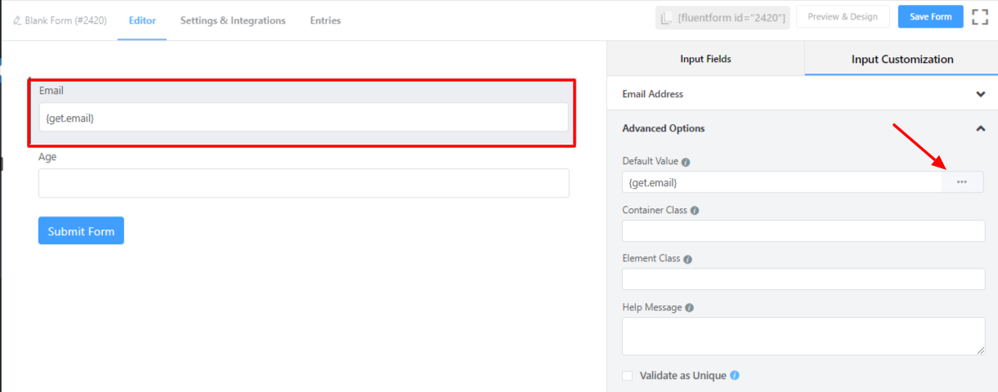Viewport: 998px width, 392px height.
Task: Click the Submit Form button
Action: (81, 231)
